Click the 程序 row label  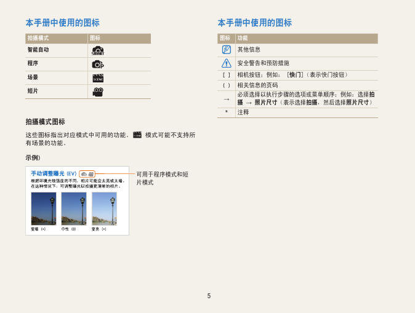33,63
